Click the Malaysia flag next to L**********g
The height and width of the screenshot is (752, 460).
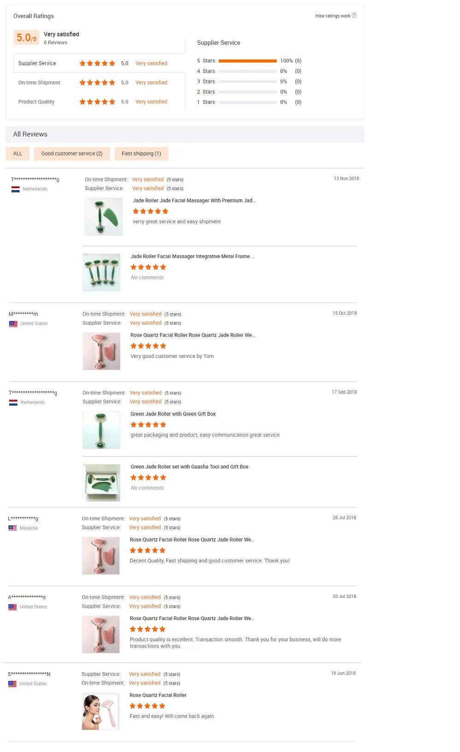14,527
